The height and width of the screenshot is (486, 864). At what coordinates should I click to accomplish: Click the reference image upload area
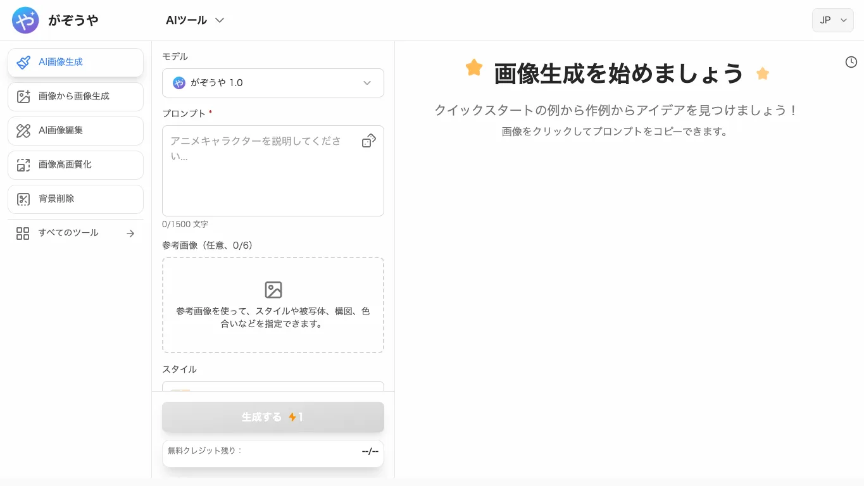point(273,305)
